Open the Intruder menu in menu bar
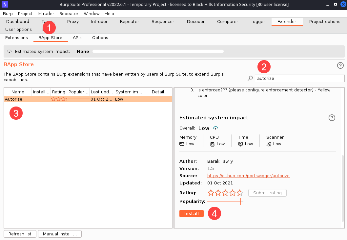 tap(46, 13)
